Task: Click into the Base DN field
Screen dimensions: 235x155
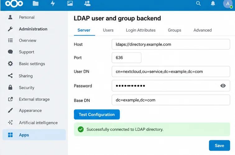Action: [171, 100]
